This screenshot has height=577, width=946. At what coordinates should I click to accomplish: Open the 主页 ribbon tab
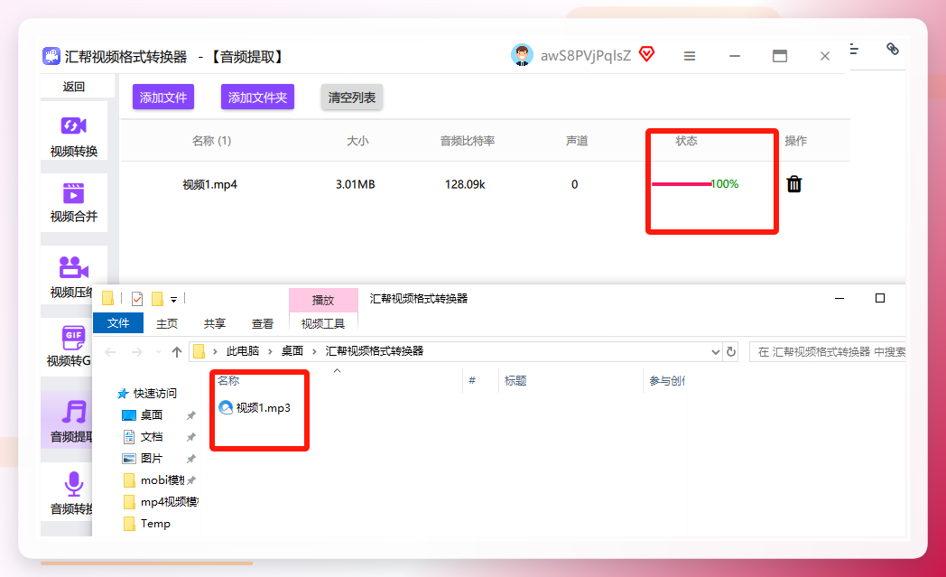(167, 324)
